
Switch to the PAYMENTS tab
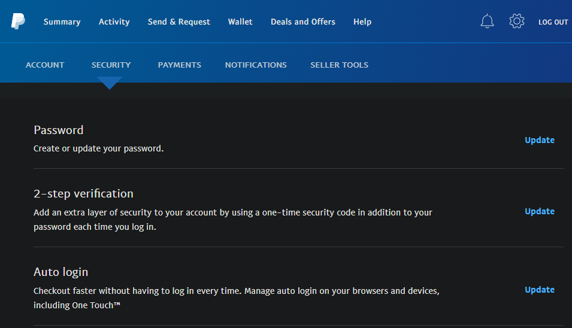180,65
